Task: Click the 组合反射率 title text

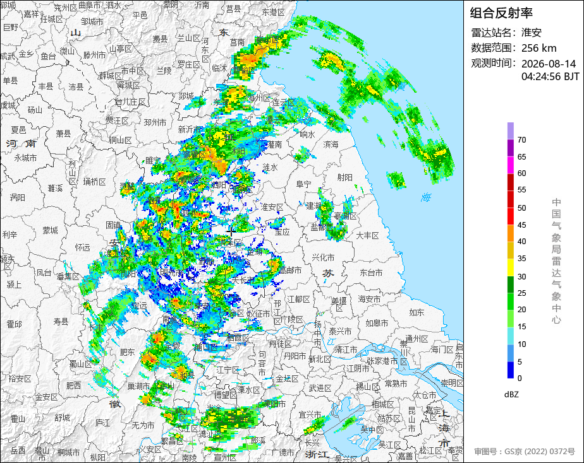Action: (x=501, y=13)
